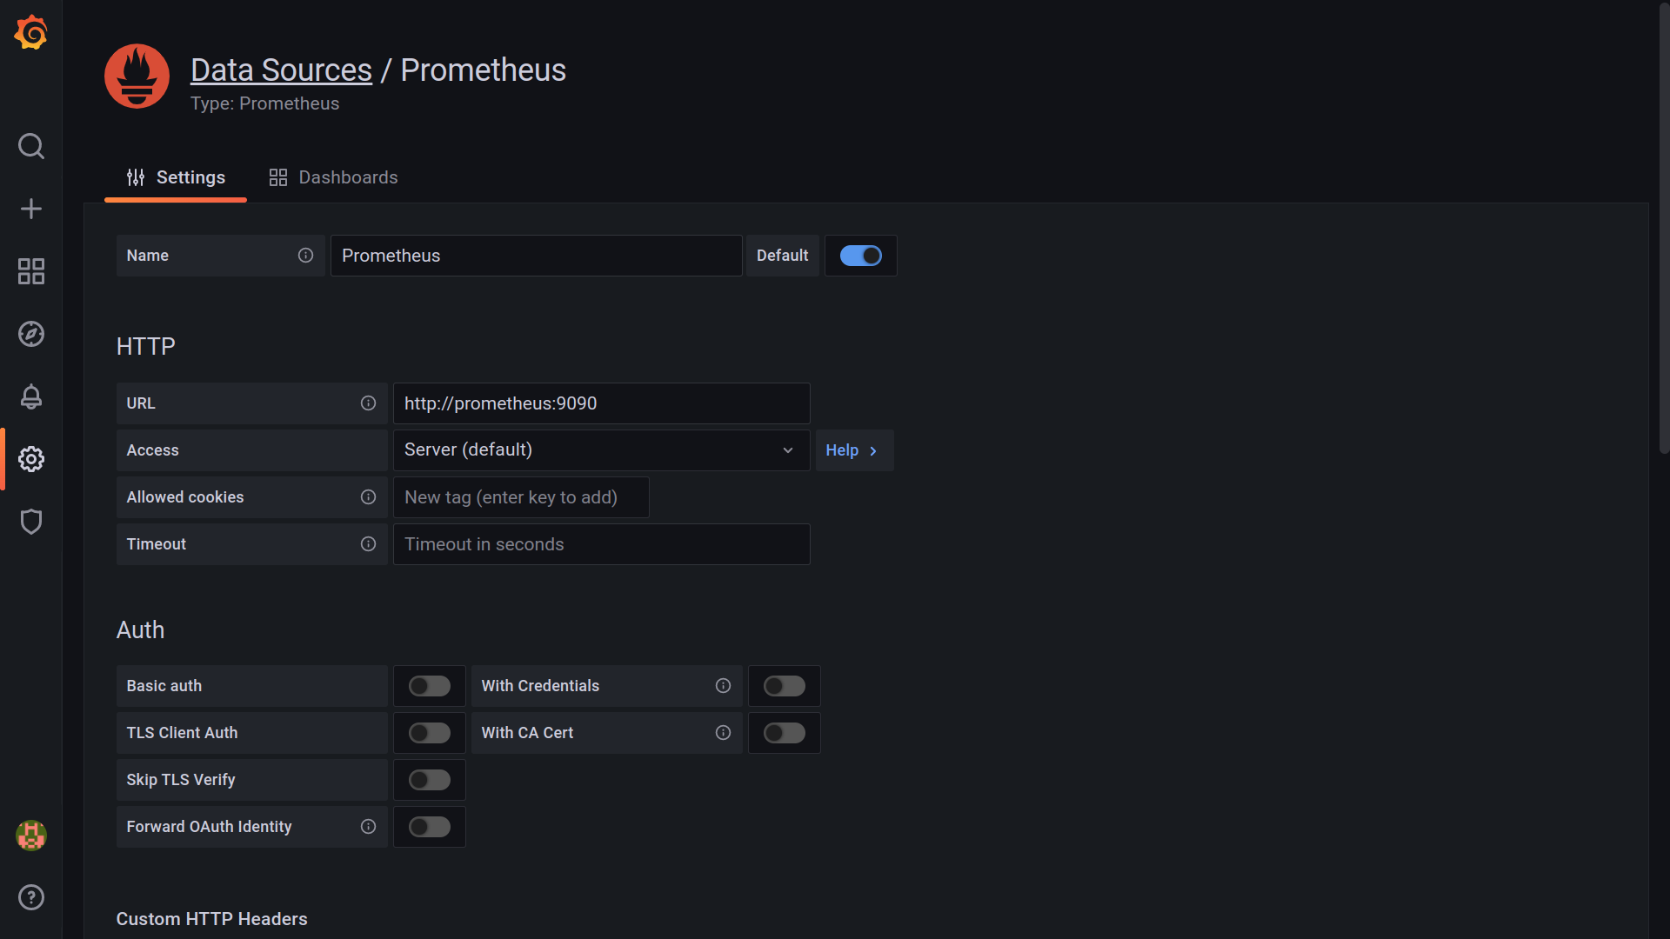Disable the Default data source toggle
The width and height of the screenshot is (1670, 939).
click(x=860, y=256)
